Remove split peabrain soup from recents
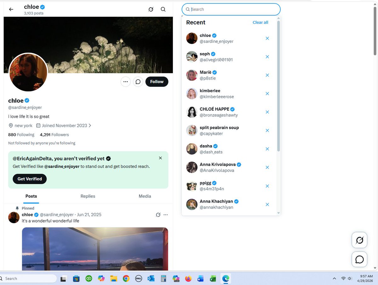The image size is (378, 285). point(267,131)
